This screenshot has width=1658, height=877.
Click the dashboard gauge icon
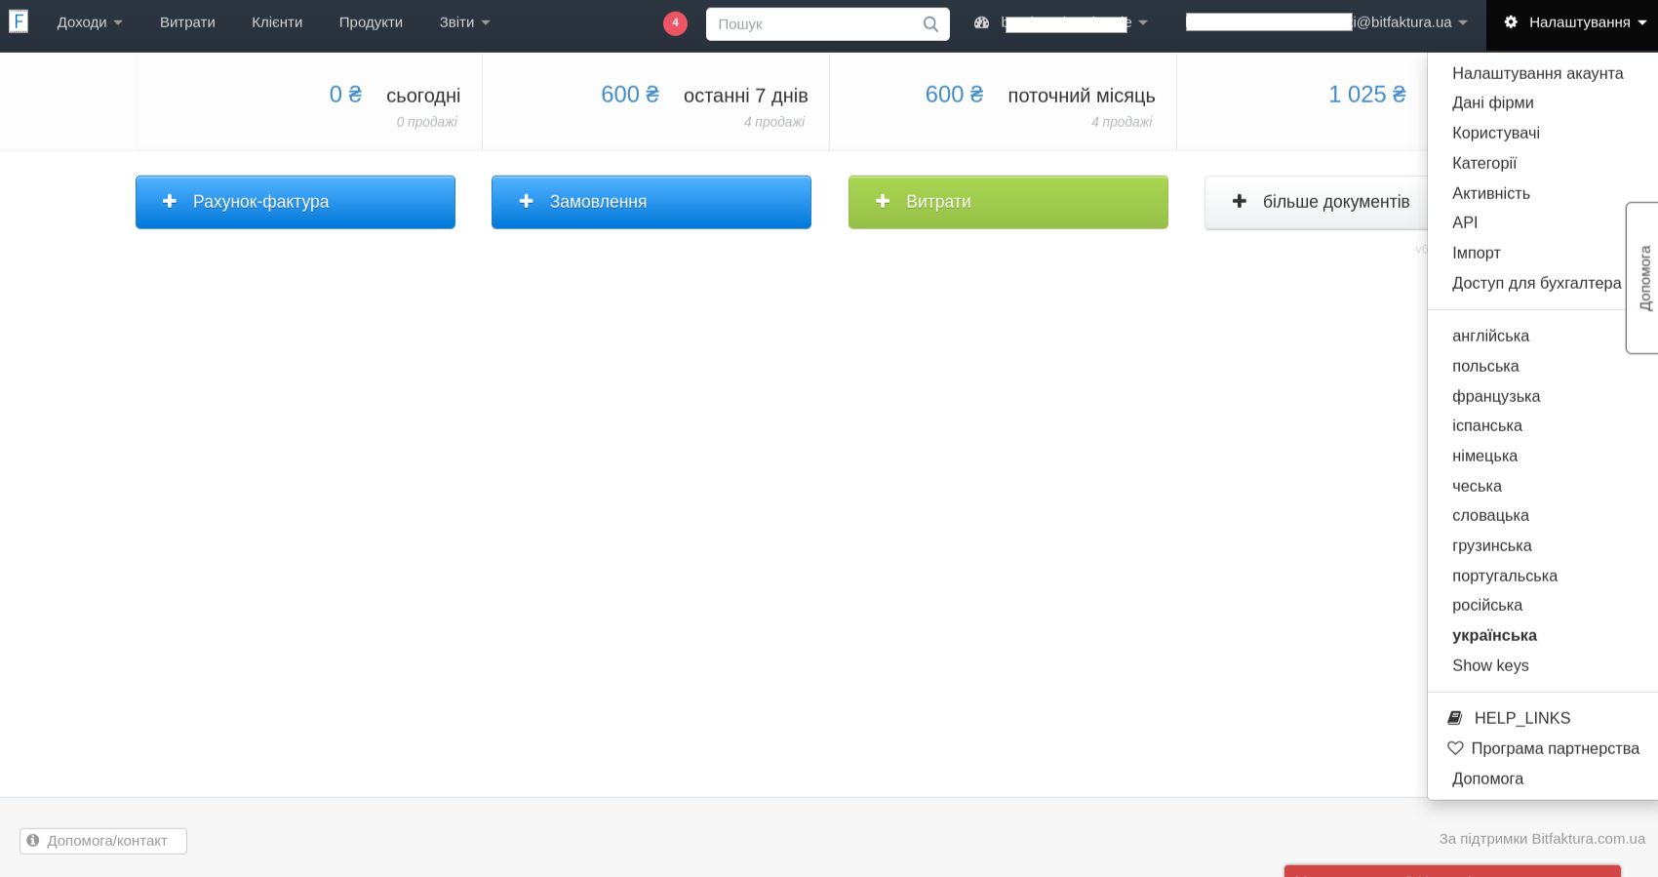[x=981, y=22]
